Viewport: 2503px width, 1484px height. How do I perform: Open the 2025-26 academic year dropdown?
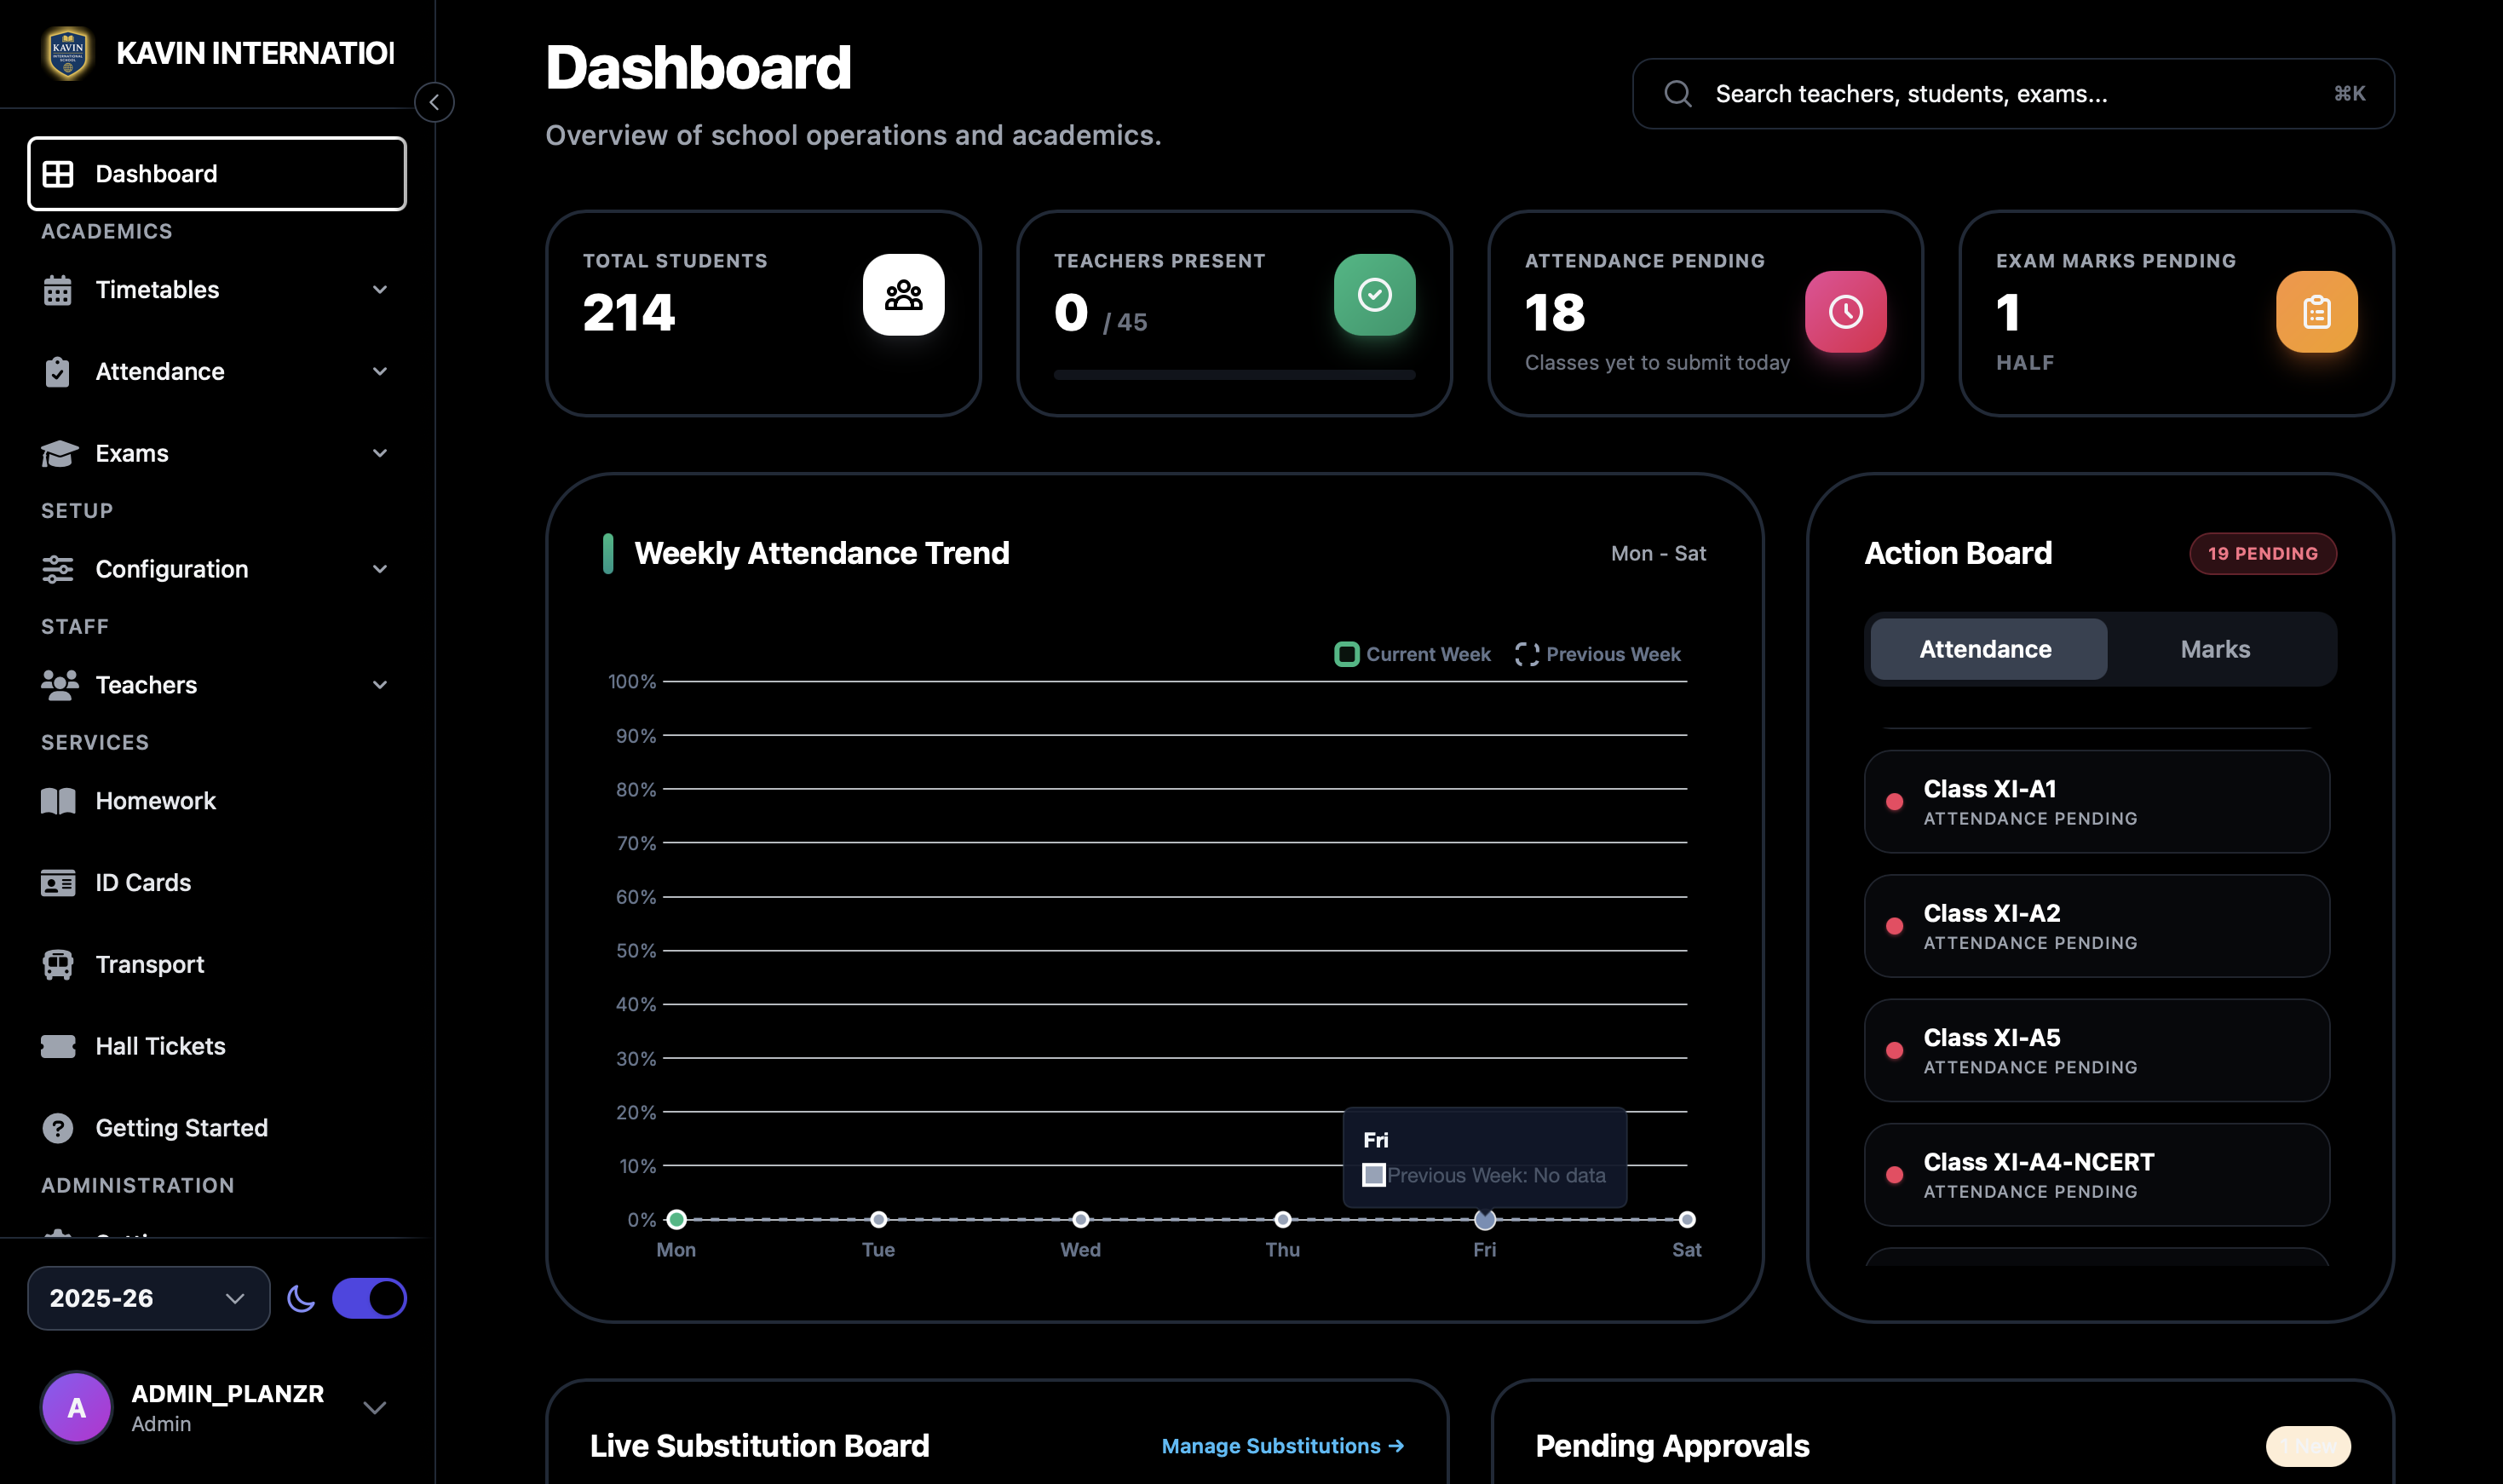pyautogui.click(x=148, y=1298)
